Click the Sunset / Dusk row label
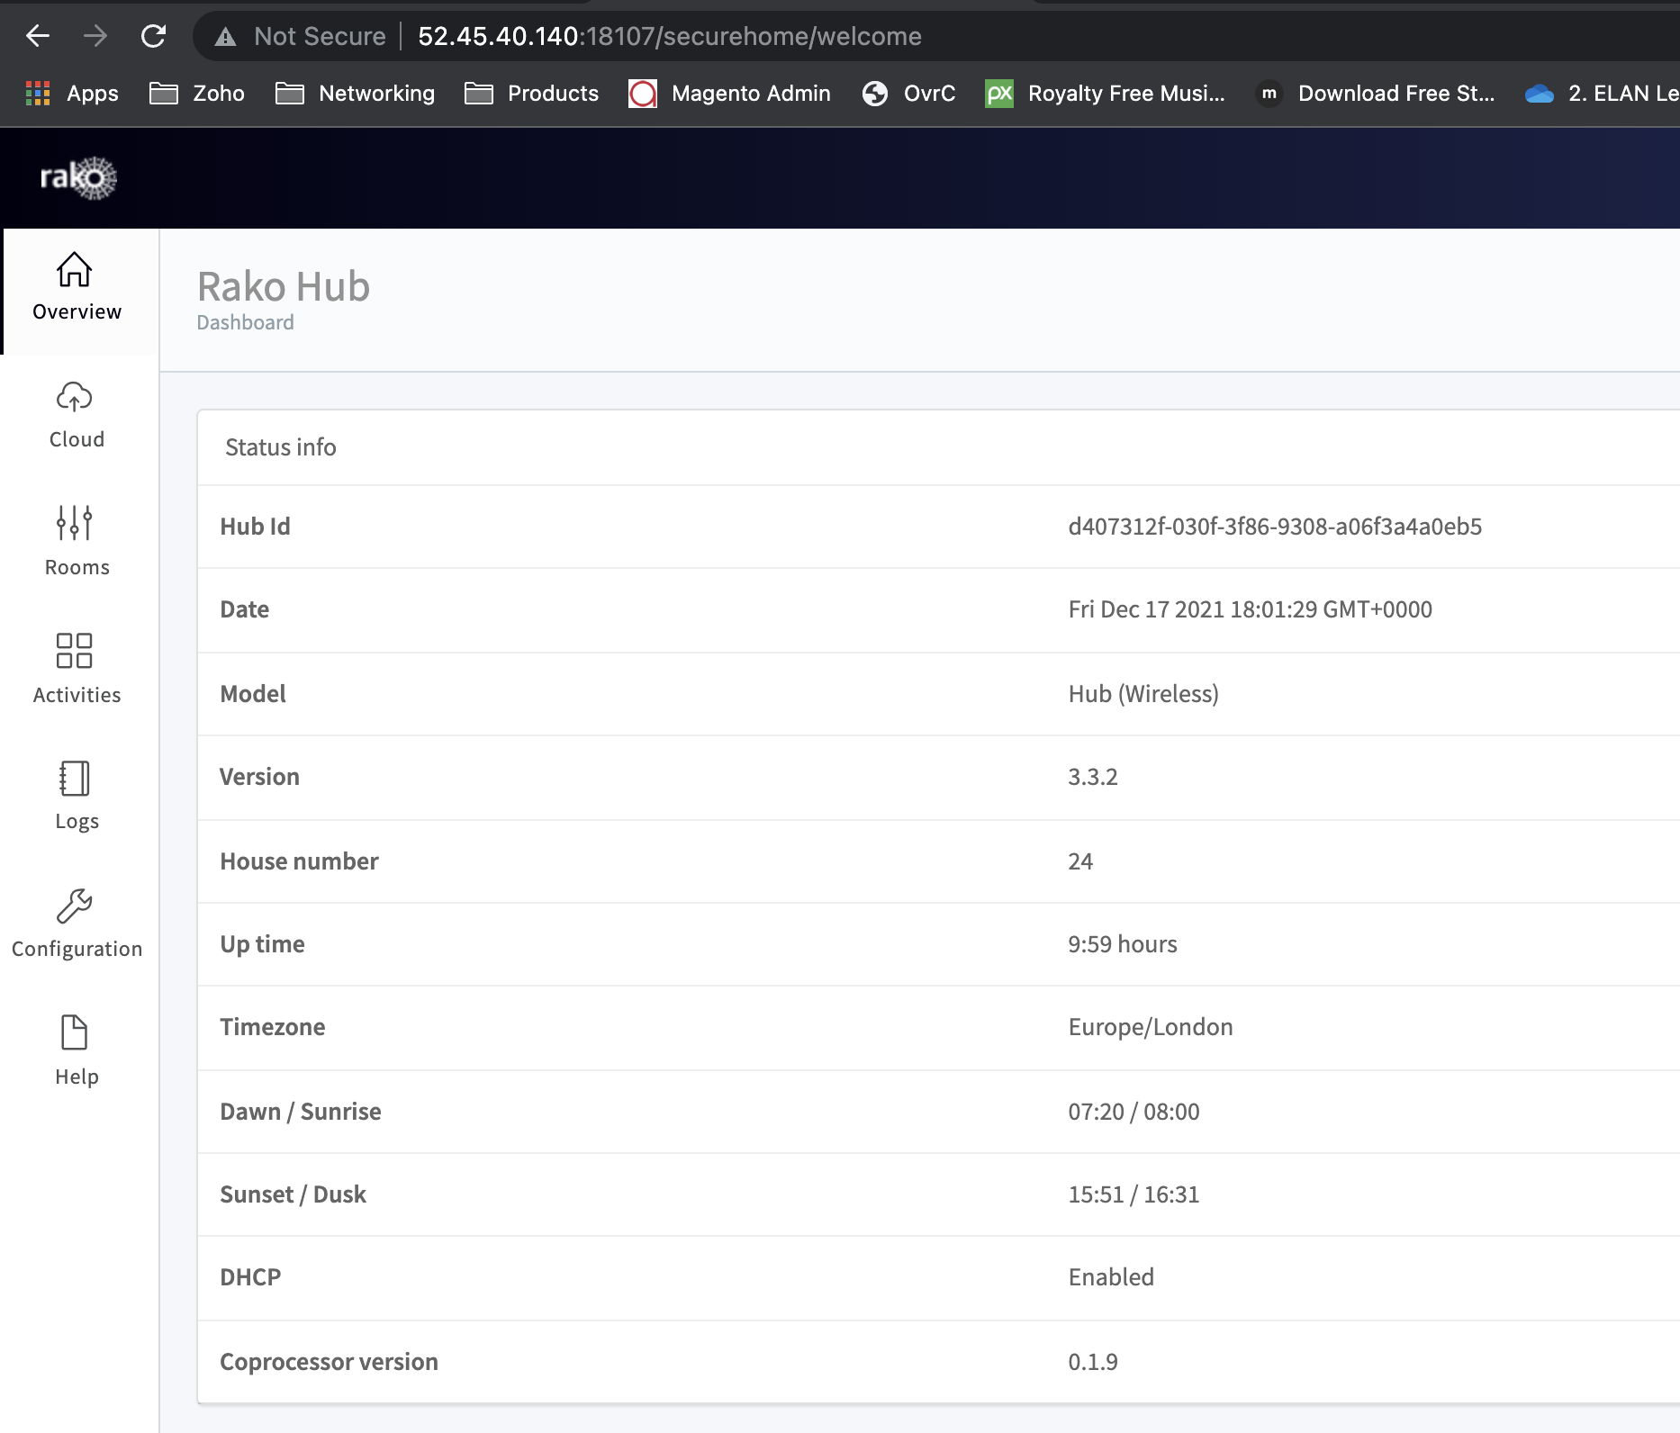Viewport: 1680px width, 1433px height. [294, 1194]
